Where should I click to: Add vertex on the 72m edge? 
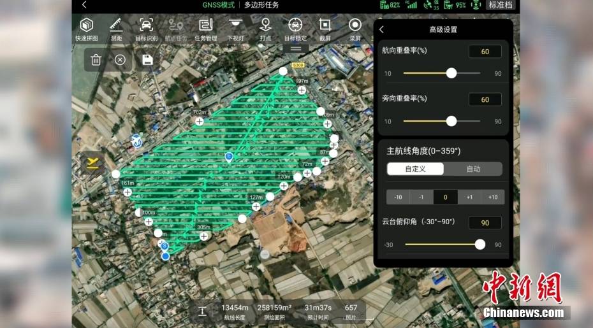coord(307,173)
